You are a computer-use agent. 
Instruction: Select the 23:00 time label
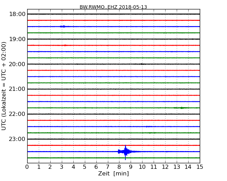point(17,139)
